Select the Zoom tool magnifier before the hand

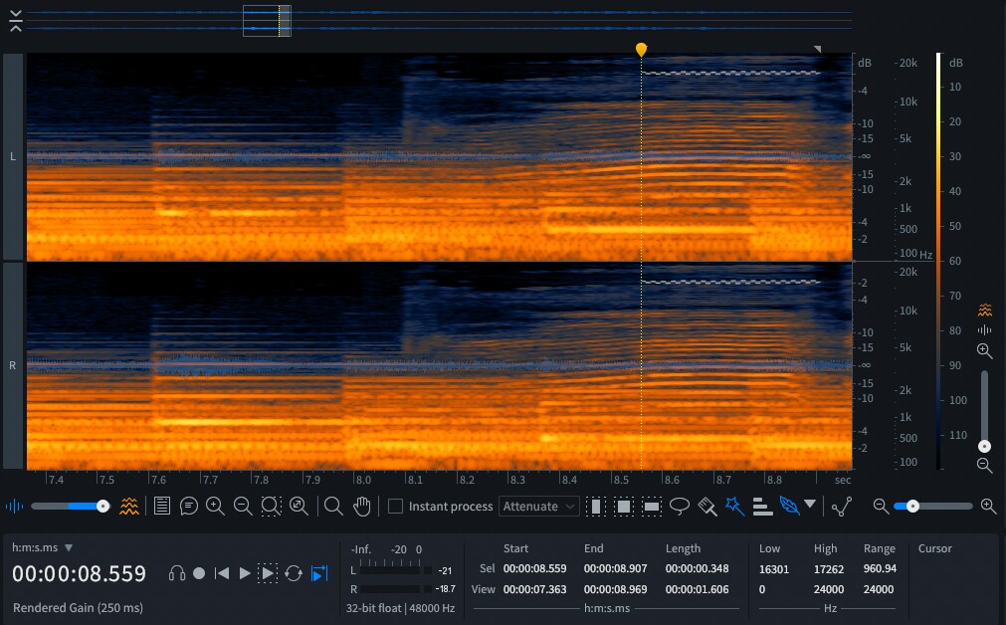pyautogui.click(x=333, y=507)
